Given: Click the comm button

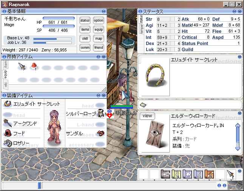Looking at the screenshot, I should coord(85,48).
